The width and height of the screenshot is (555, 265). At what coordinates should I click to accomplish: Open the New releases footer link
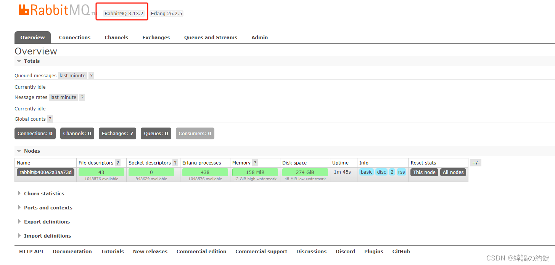pos(150,252)
